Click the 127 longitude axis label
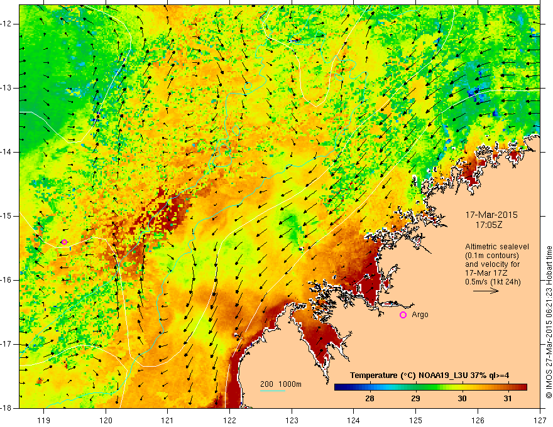 pos(540,421)
